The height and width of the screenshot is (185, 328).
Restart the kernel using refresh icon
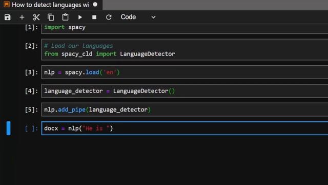pos(109,17)
